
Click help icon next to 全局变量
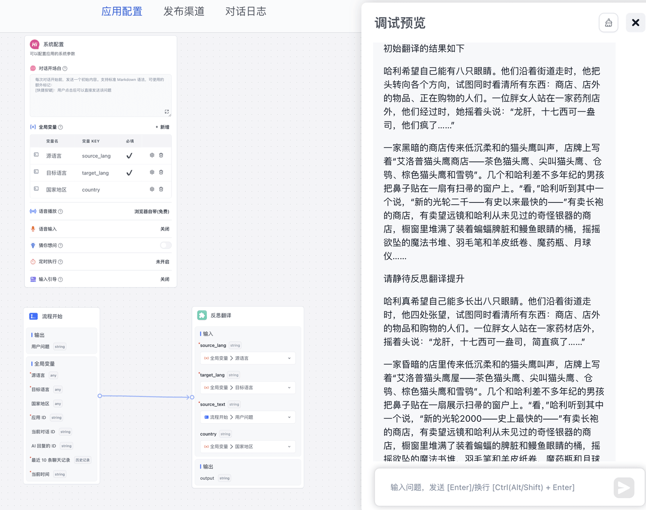[x=61, y=127]
